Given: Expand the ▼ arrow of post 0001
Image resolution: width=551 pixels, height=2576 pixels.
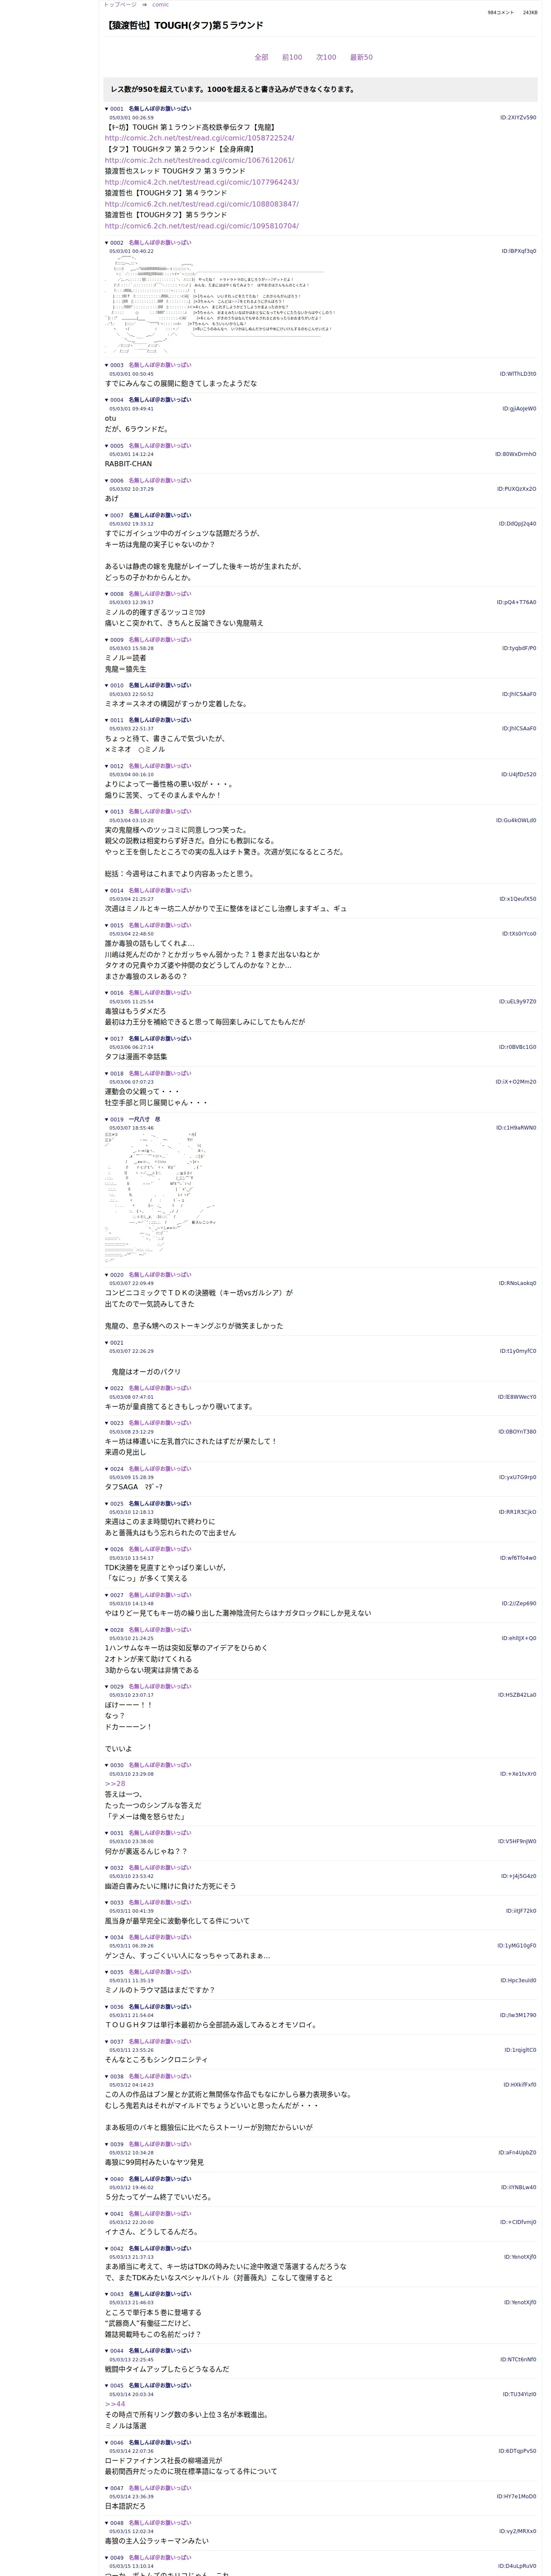Looking at the screenshot, I should click(x=107, y=109).
